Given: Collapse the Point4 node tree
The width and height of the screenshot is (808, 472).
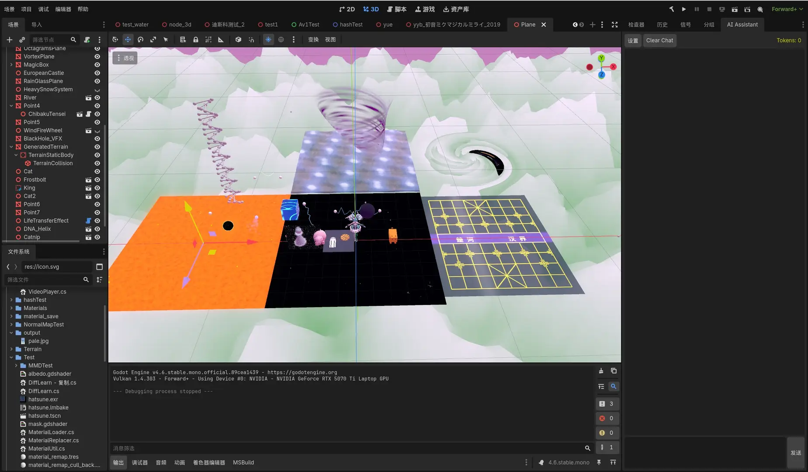Looking at the screenshot, I should point(11,105).
